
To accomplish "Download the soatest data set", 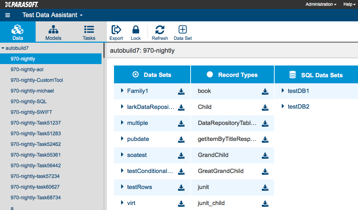I will click(x=181, y=156).
